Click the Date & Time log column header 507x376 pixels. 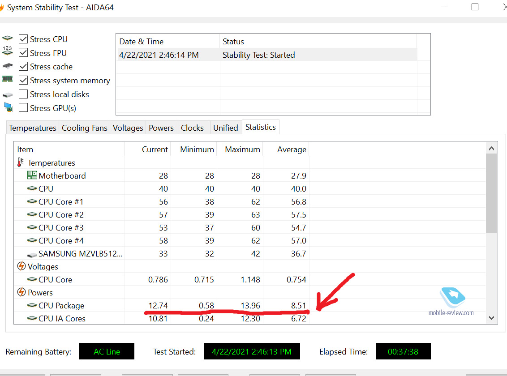(168, 41)
